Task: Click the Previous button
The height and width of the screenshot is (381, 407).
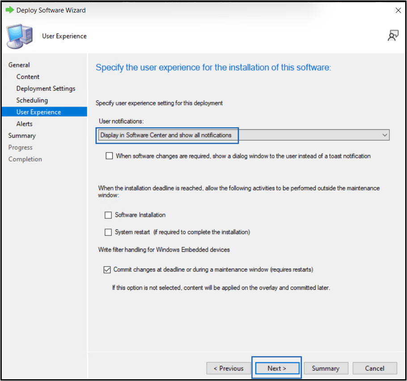Action: pyautogui.click(x=229, y=368)
